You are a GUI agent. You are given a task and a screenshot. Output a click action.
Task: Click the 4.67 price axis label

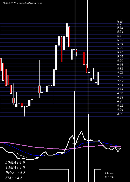[120, 77]
